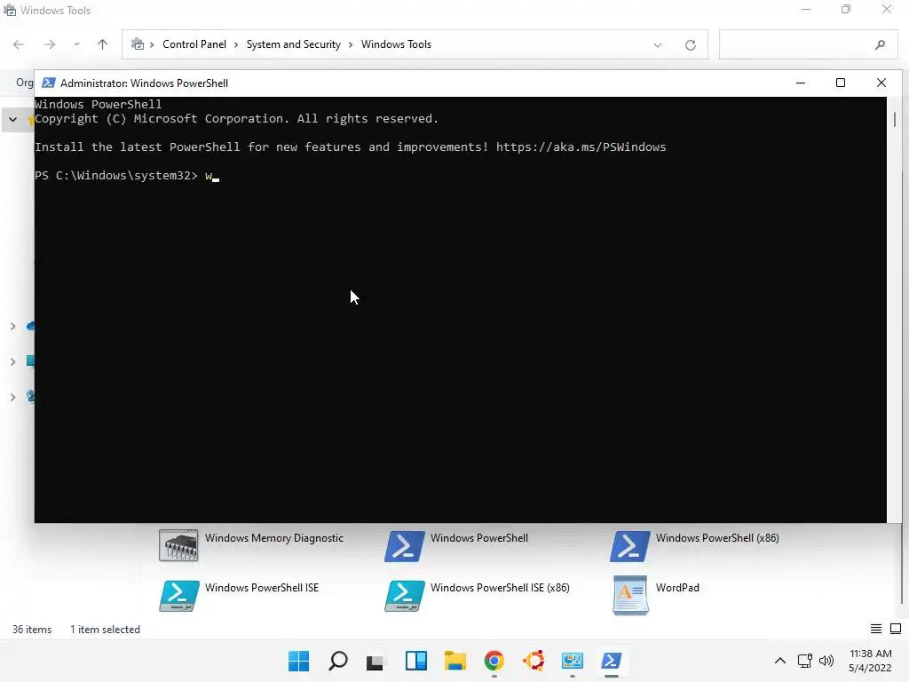Select the WordPad icon
This screenshot has width=909, height=682.
(630, 595)
